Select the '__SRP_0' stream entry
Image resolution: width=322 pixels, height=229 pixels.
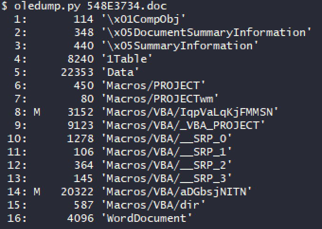(x=167, y=138)
